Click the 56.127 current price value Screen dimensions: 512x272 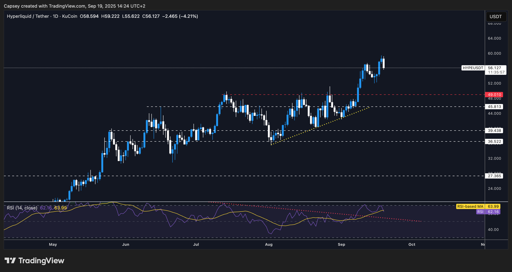[495, 68]
